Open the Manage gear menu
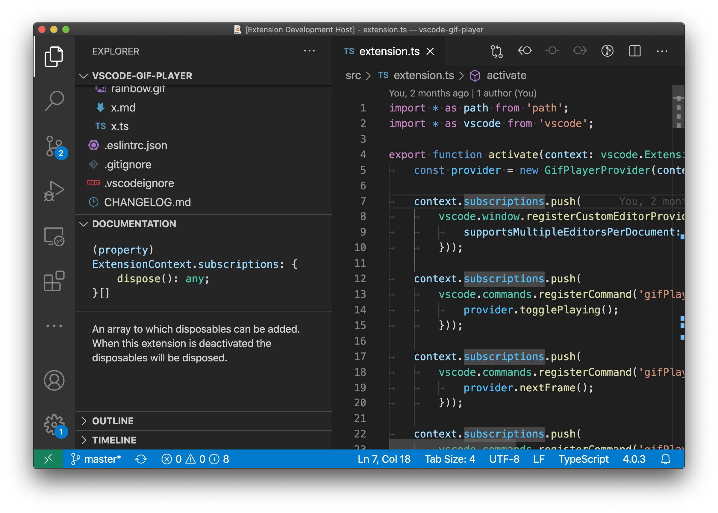718x513 pixels. (x=54, y=425)
